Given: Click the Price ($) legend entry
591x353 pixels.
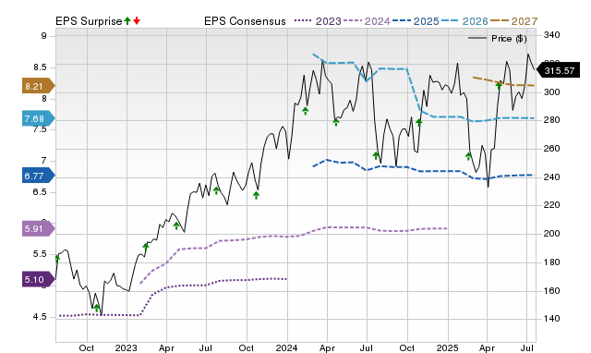Looking at the screenshot, I should pyautogui.click(x=497, y=39).
